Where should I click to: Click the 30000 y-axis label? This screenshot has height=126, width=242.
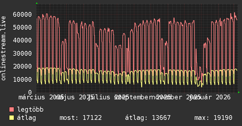[22, 53]
